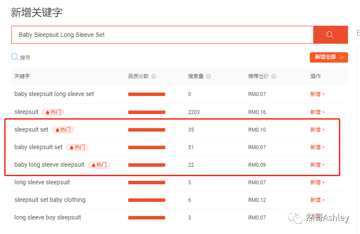The width and height of the screenshot is (360, 234).
Task: Click 新增 for sleepsuit set row
Action: (317, 130)
